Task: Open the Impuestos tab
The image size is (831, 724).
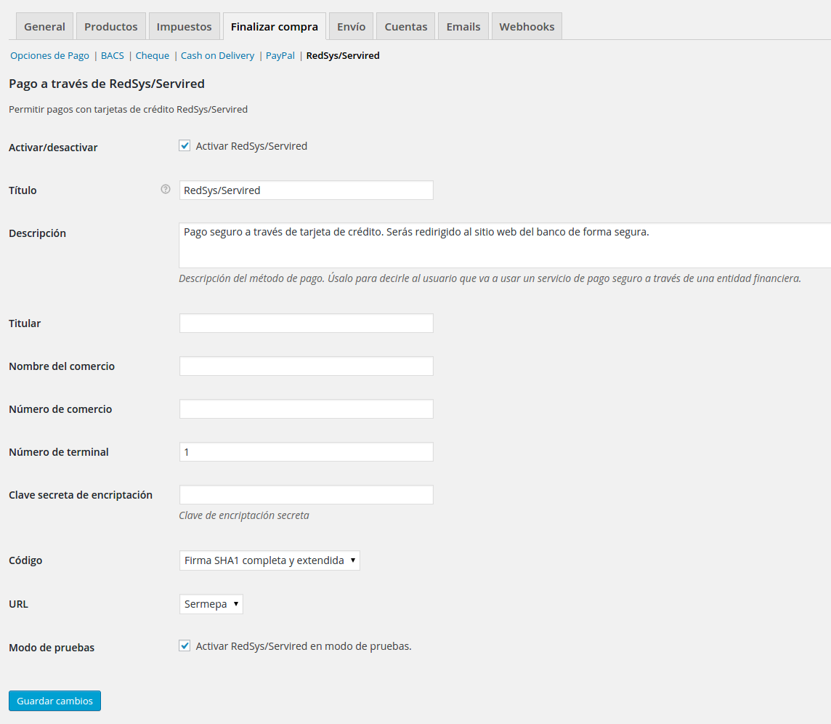Action: click(184, 26)
